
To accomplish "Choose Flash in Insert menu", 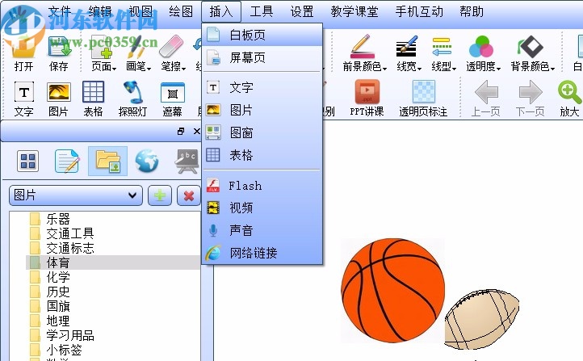I will click(x=262, y=185).
